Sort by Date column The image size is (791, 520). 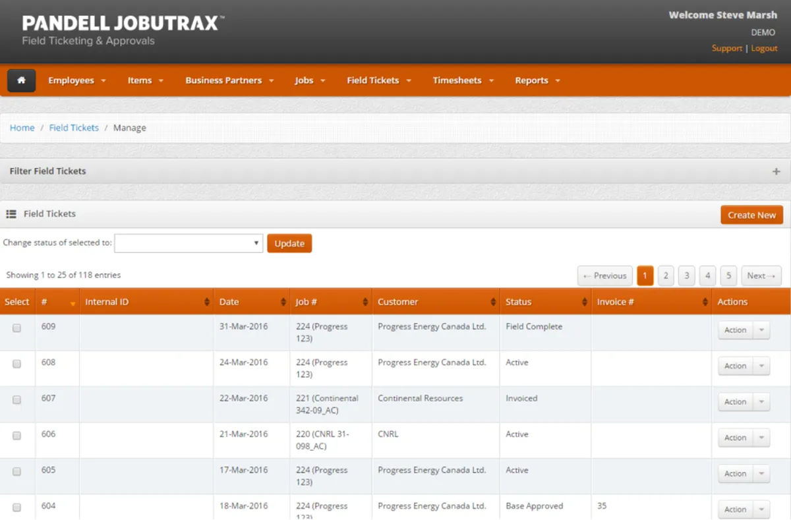tap(252, 302)
